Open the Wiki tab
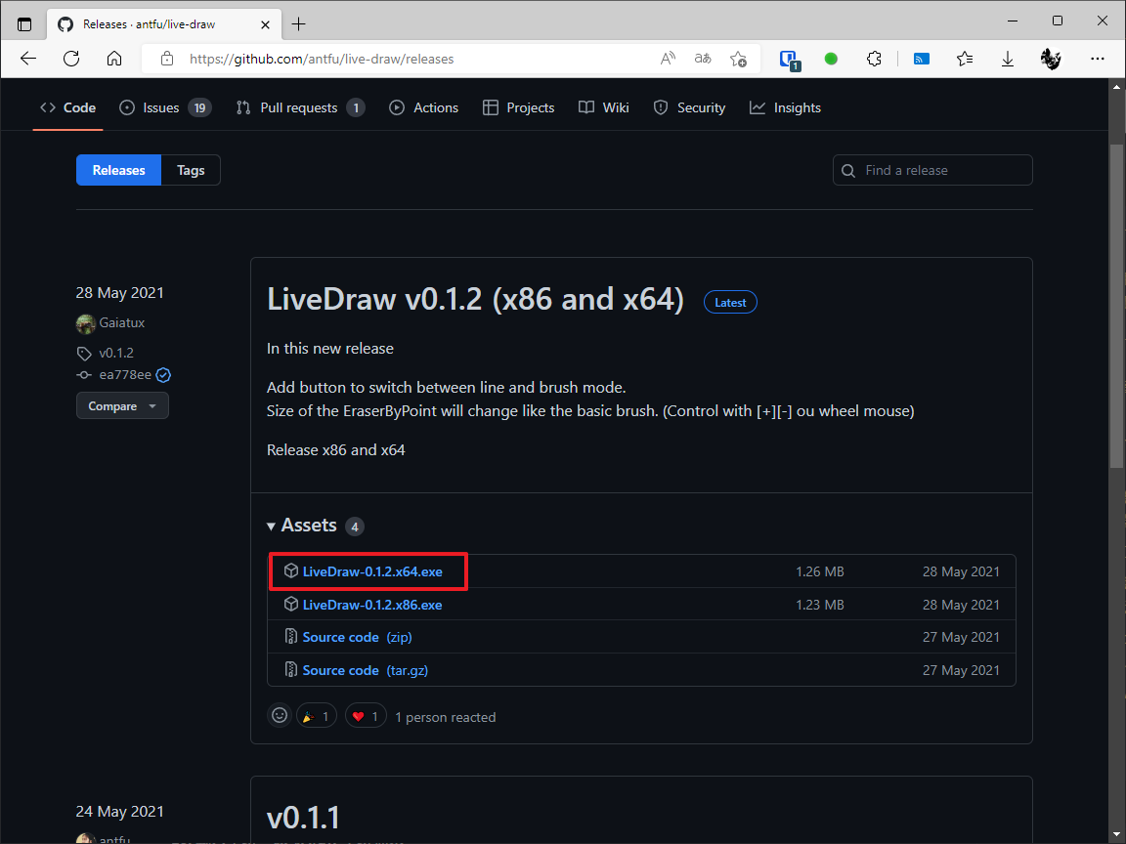Screen dimensions: 1126x844 point(604,107)
